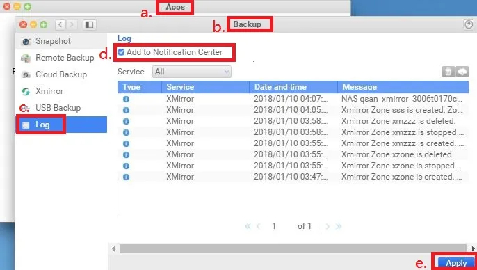477x270 pixels.
Task: Close the Backup window
Action: click(x=23, y=24)
